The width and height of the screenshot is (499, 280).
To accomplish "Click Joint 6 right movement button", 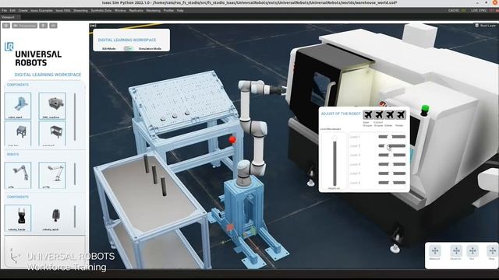I will (x=399, y=183).
